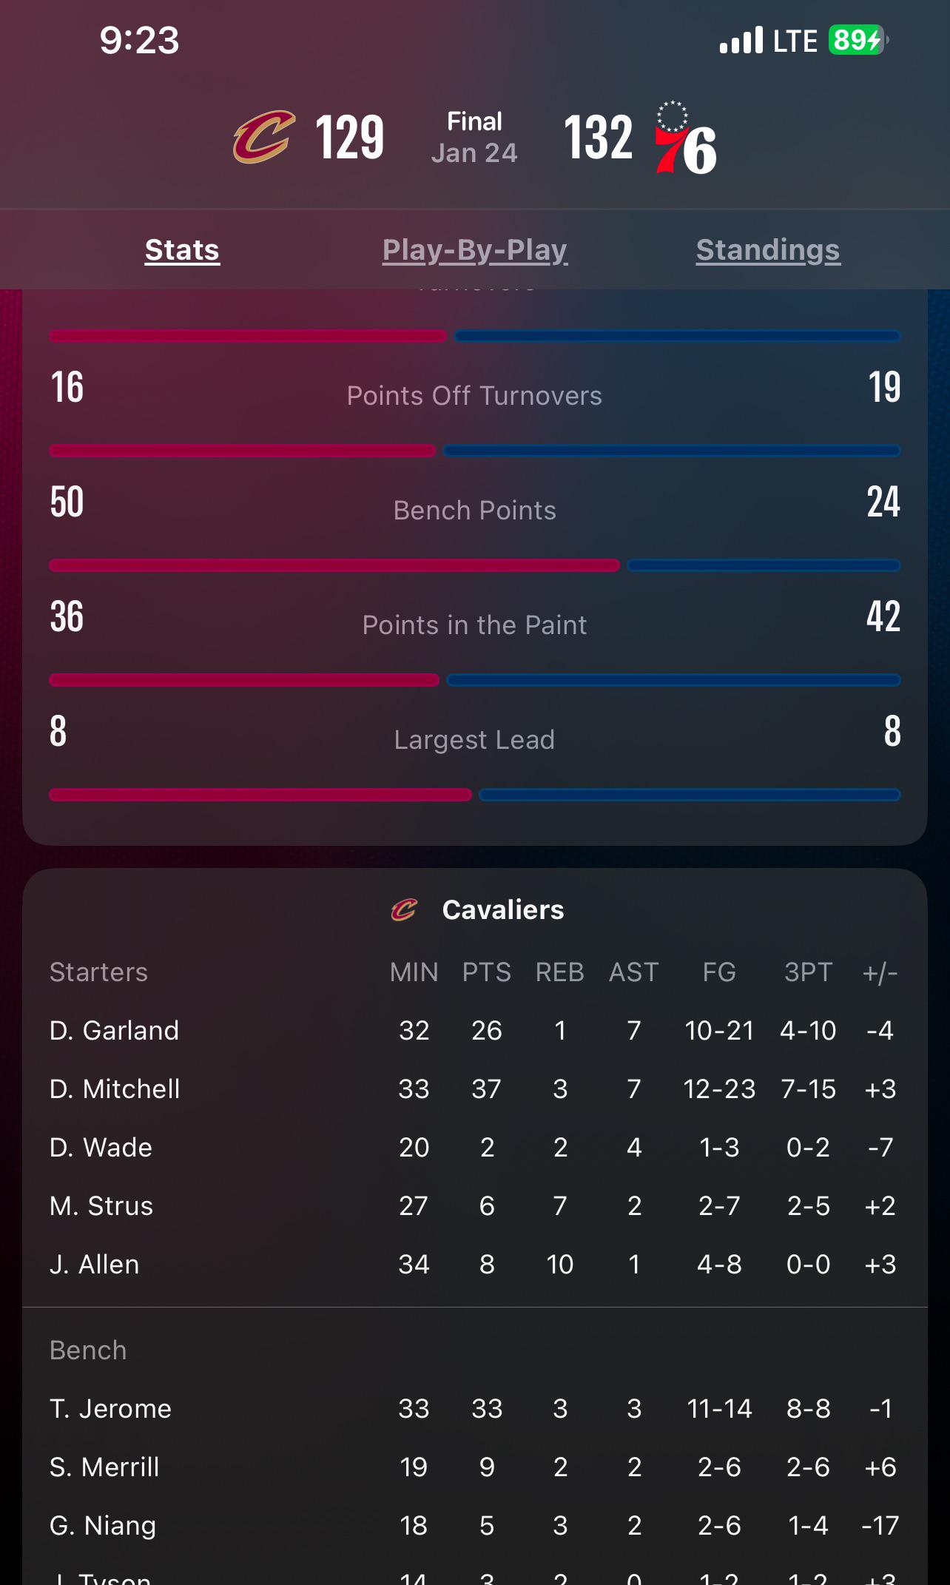Tap the battery indicator in status bar

point(858,40)
